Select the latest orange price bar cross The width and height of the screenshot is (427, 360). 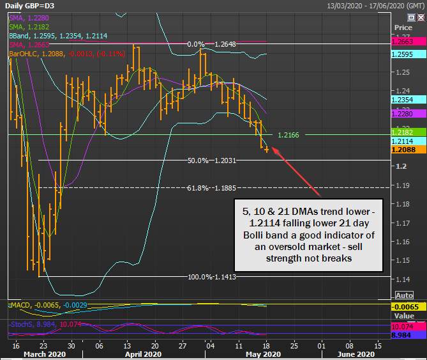266,150
